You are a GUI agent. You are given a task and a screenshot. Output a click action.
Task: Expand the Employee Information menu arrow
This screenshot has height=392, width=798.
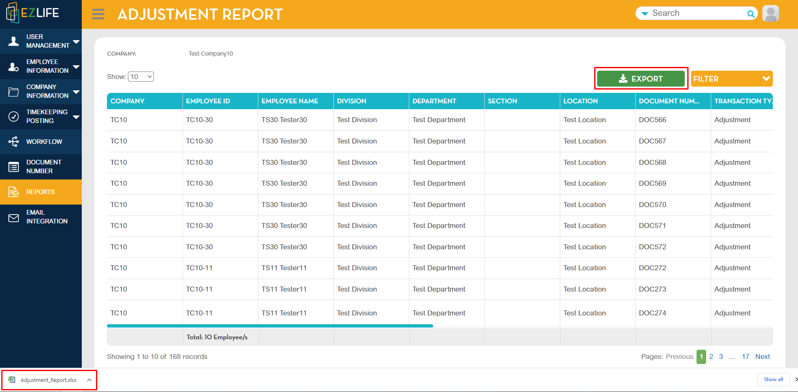[76, 67]
